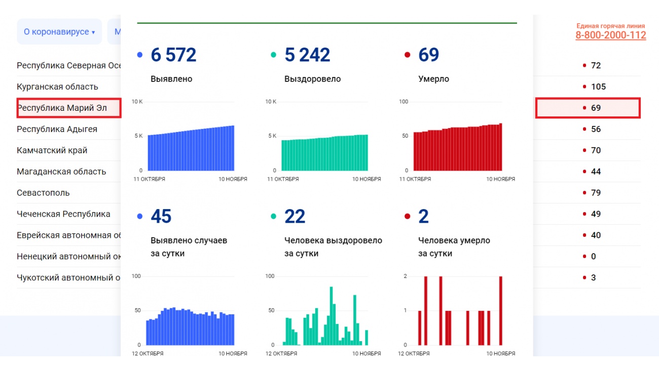Click the Выявлено случаев за сутки label
Viewport: 659px width, 371px height.
click(189, 247)
